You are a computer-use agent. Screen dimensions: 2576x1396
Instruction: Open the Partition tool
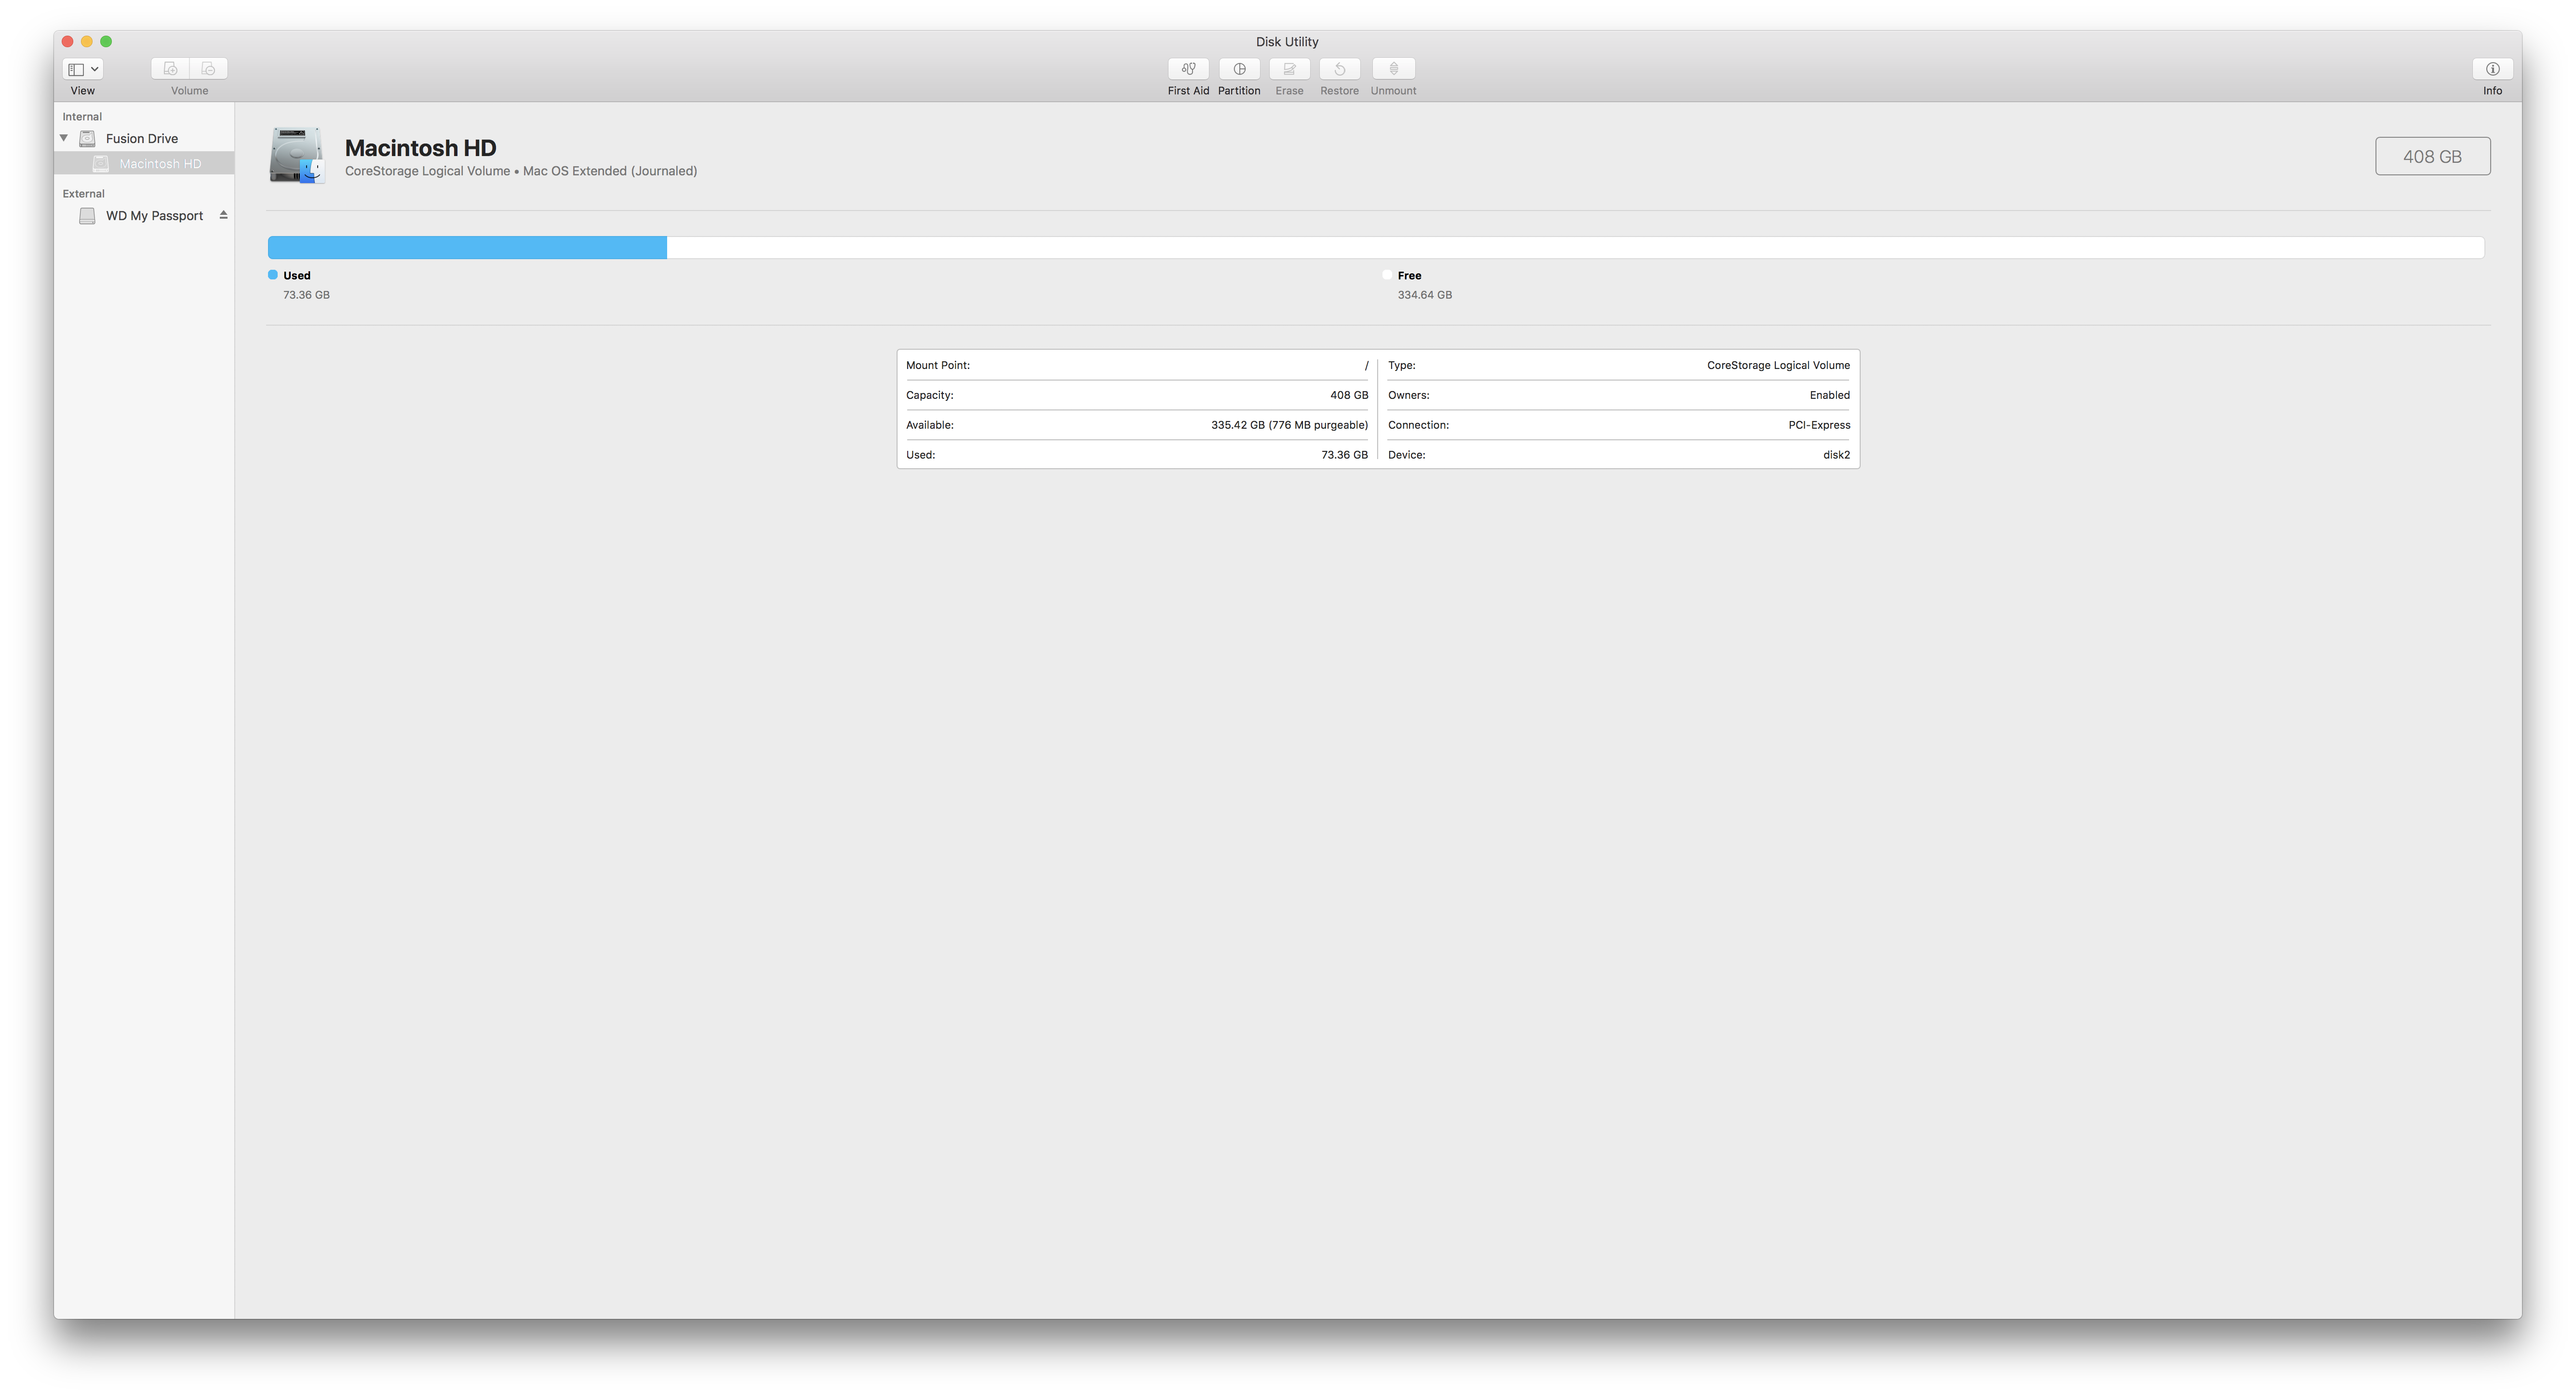1239,69
